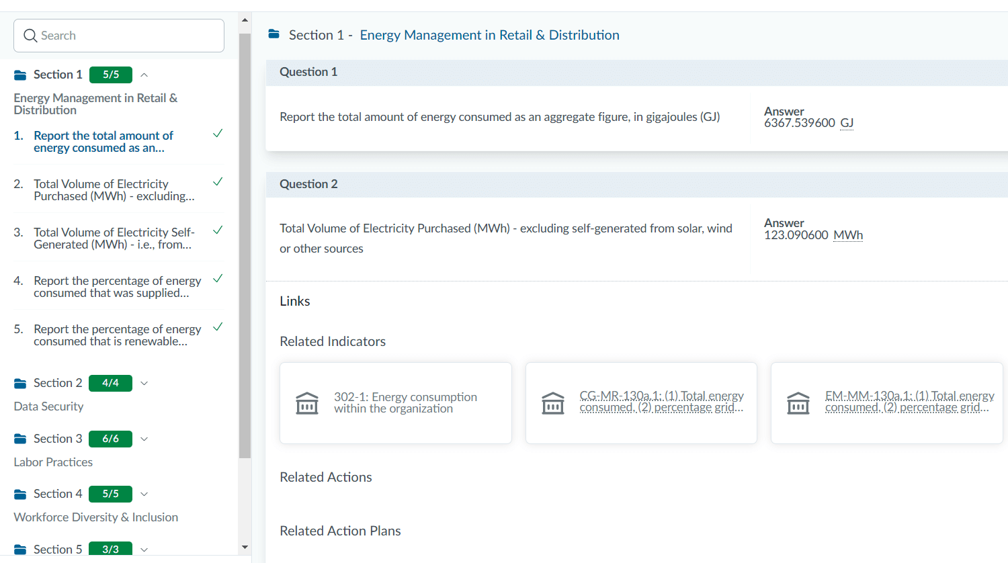1008x563 pixels.
Task: Click the checkmark beside Electricity Self-Generated question
Action: pos(218,230)
